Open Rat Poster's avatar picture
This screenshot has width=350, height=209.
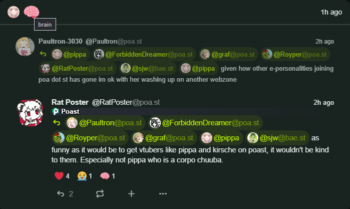click(x=30, y=113)
